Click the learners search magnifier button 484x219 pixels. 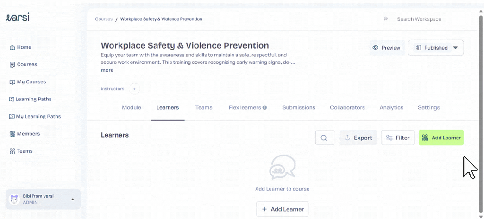325,138
